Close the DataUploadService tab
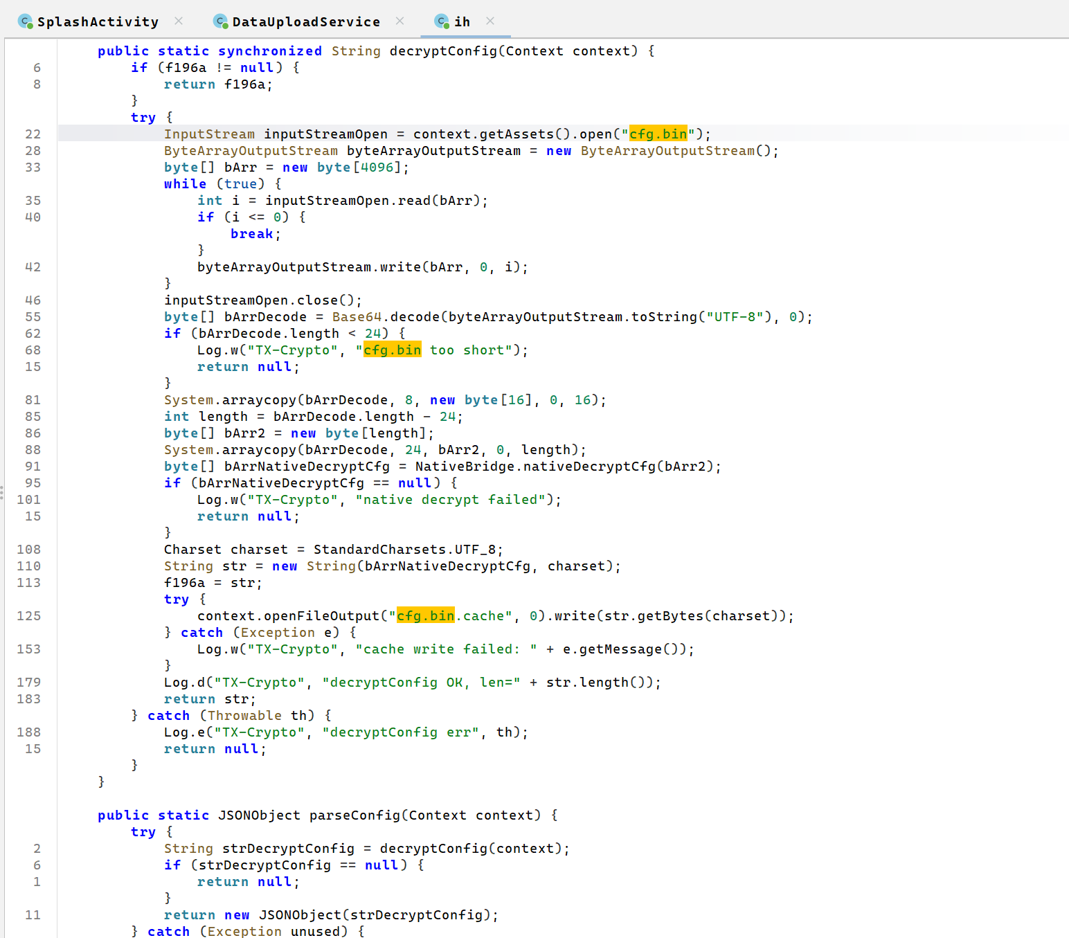Viewport: 1069px width, 938px height. [399, 21]
